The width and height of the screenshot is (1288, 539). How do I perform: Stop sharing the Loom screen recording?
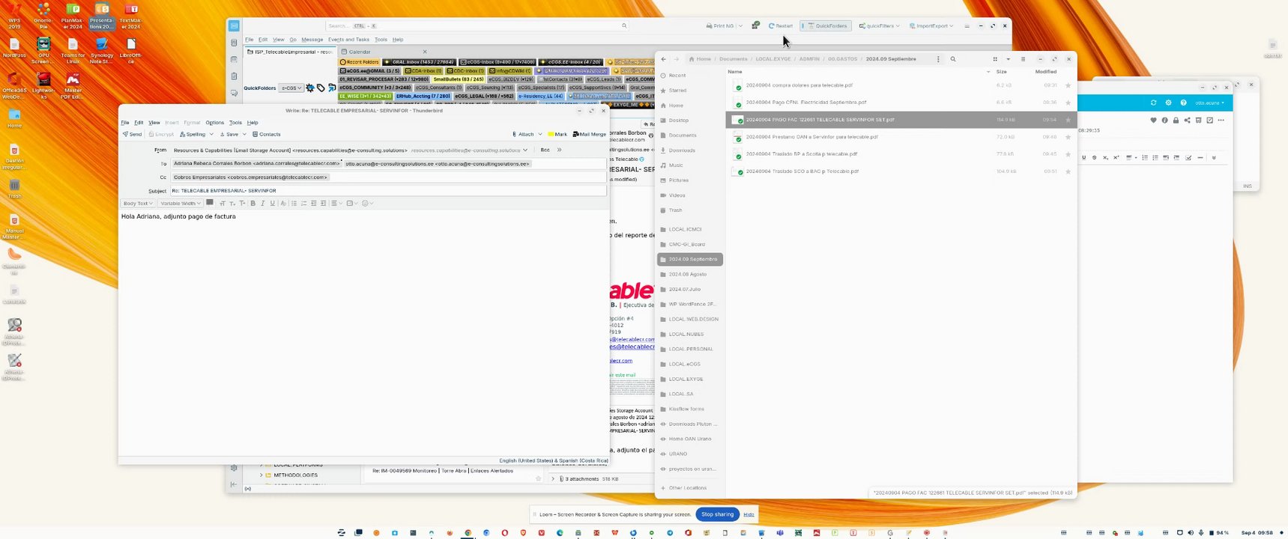tap(717, 514)
